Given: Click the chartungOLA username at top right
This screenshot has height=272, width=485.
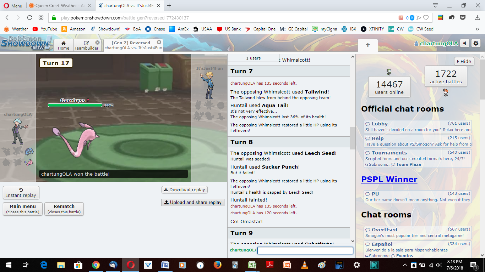Looking at the screenshot, I should click(436, 44).
